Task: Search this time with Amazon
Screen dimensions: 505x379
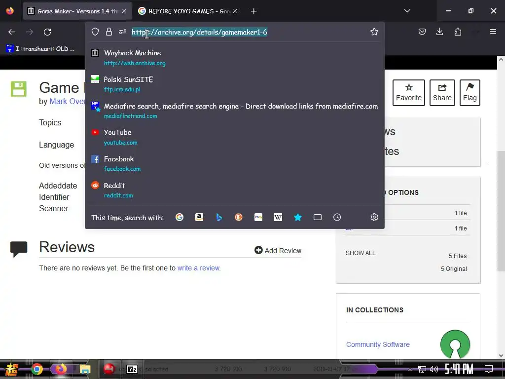Action: 199,217
